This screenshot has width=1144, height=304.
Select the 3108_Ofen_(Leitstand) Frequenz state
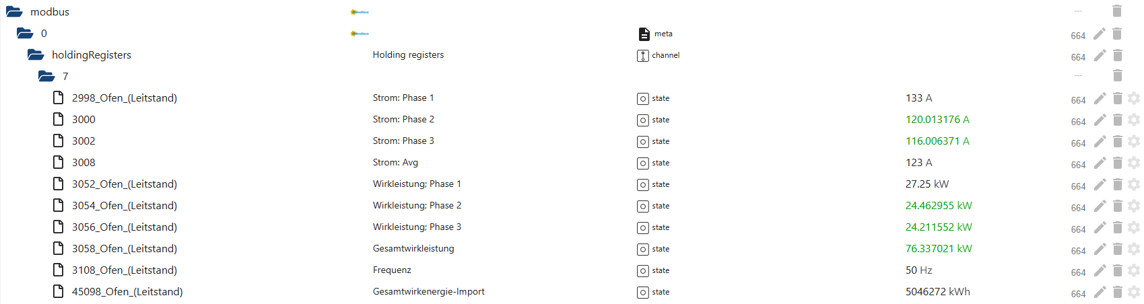click(124, 270)
